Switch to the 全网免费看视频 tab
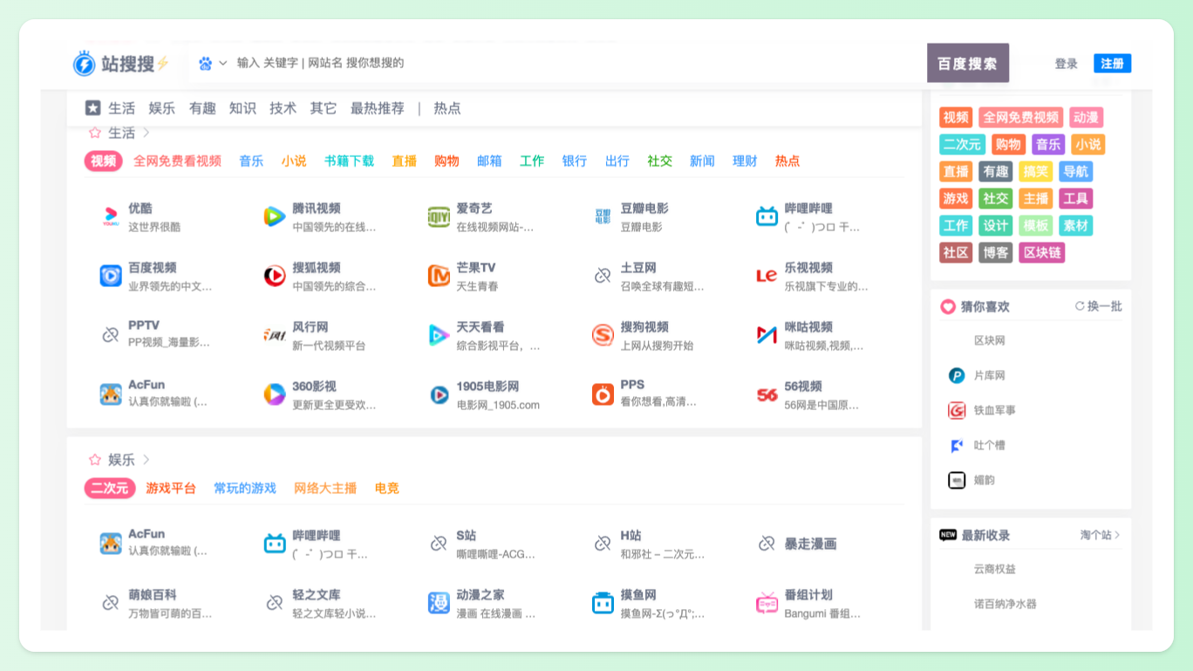1193x671 pixels. (177, 161)
